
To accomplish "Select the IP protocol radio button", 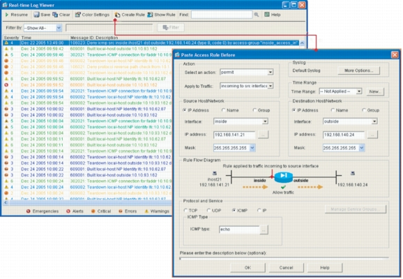I will coord(259,211).
